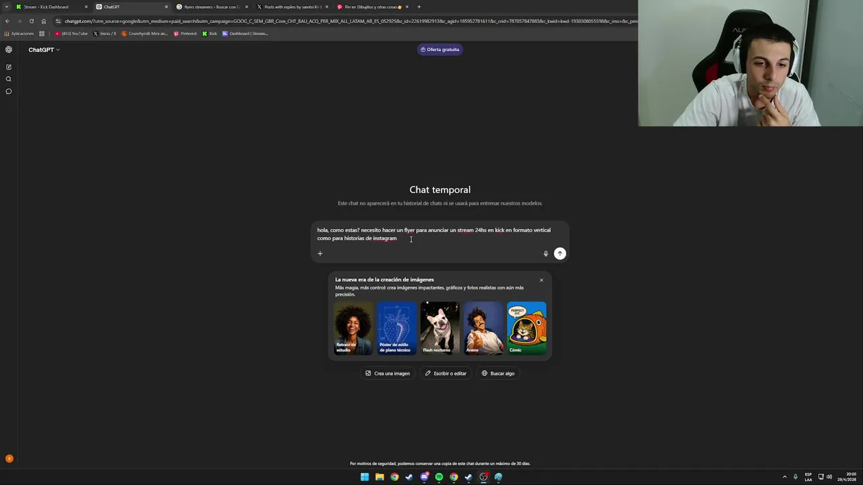Open the Crunchyroll bookmark
863x485 pixels.
tap(145, 34)
